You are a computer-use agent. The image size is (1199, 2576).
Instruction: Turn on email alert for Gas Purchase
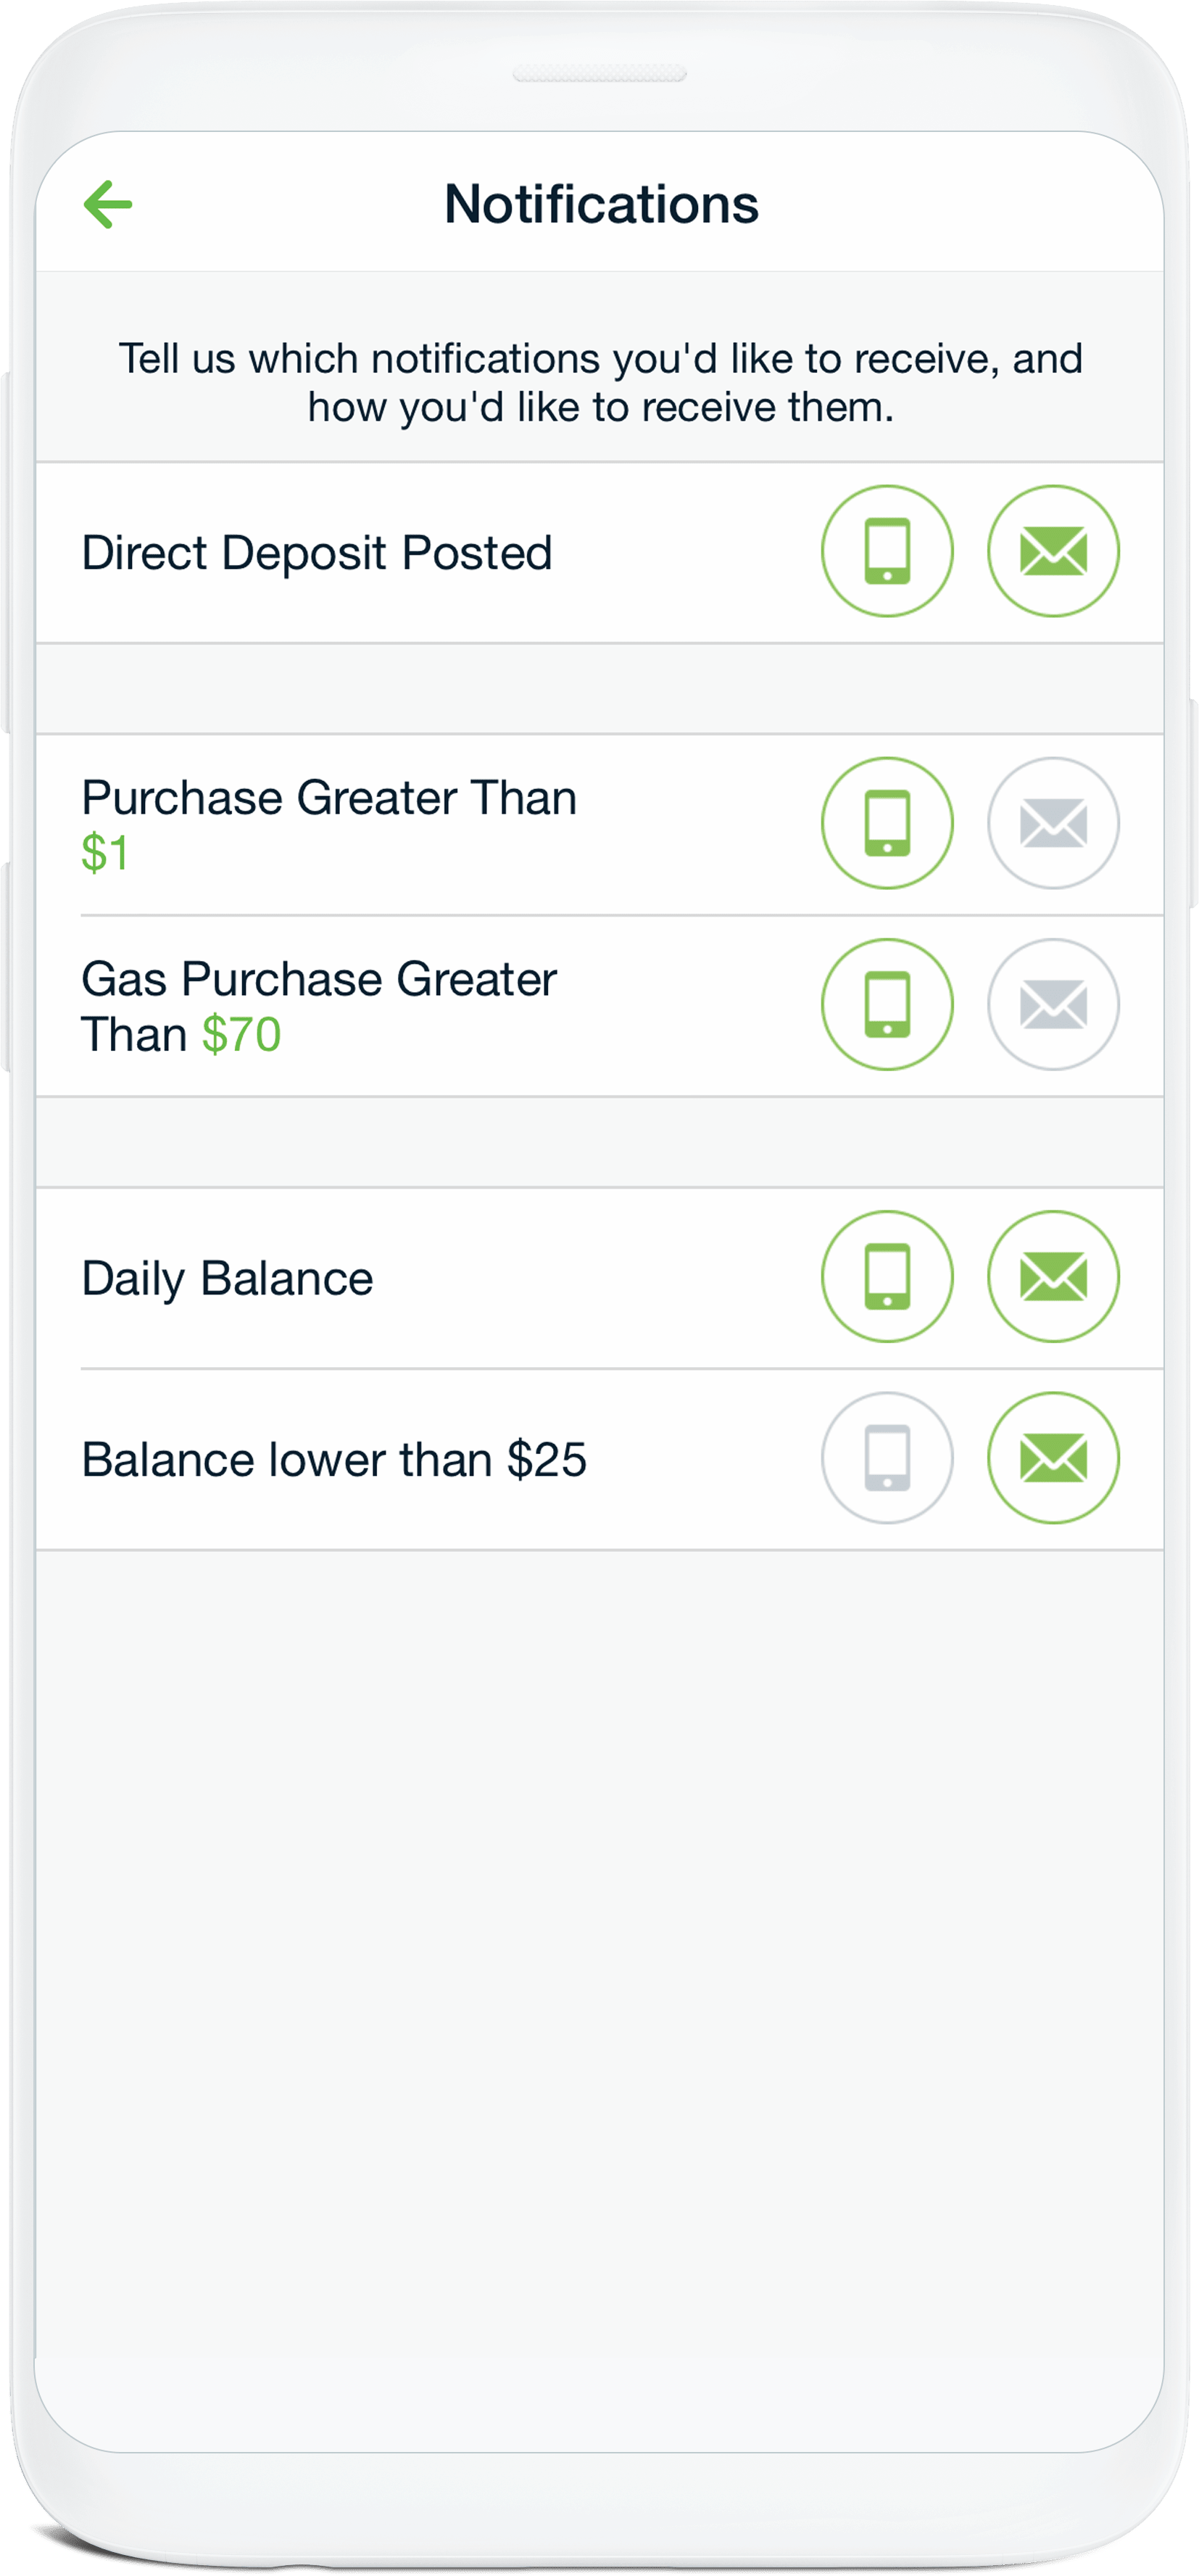(x=1053, y=1004)
